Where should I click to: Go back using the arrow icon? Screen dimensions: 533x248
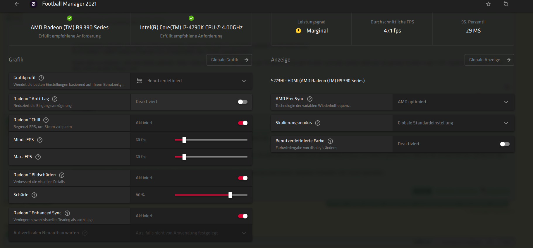point(17,4)
